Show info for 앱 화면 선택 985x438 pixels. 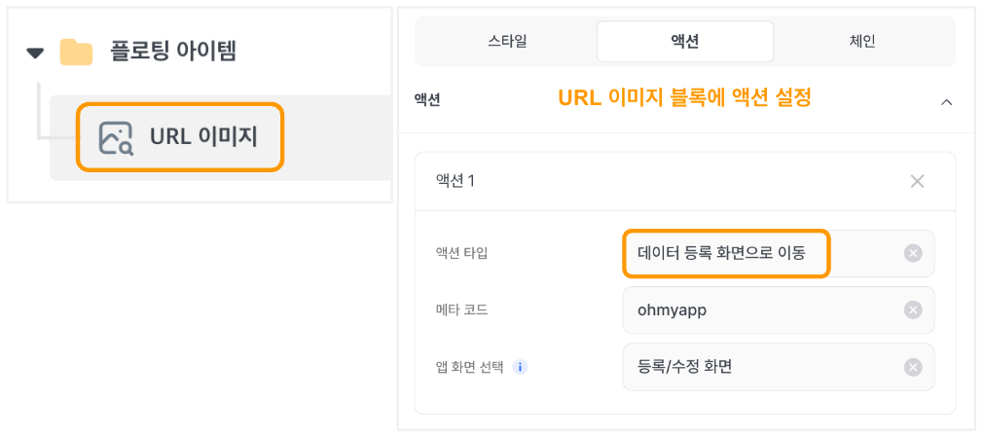click(520, 367)
